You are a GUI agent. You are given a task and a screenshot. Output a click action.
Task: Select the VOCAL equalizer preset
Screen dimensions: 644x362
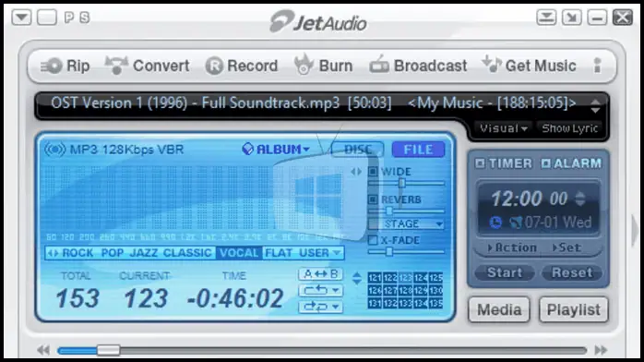point(239,253)
